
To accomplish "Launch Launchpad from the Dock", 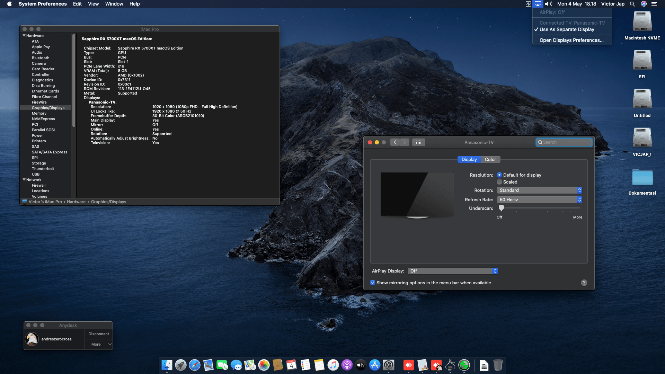I will (181, 365).
